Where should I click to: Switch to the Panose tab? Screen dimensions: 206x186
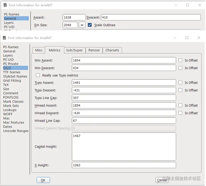point(94,50)
